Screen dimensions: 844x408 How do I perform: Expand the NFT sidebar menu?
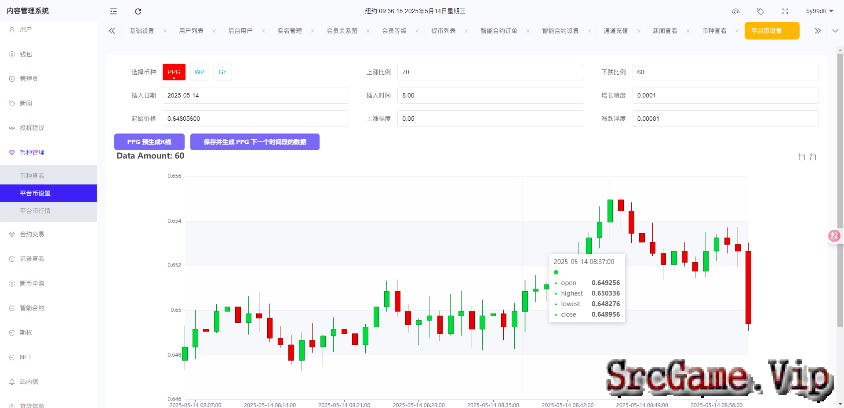pos(48,357)
